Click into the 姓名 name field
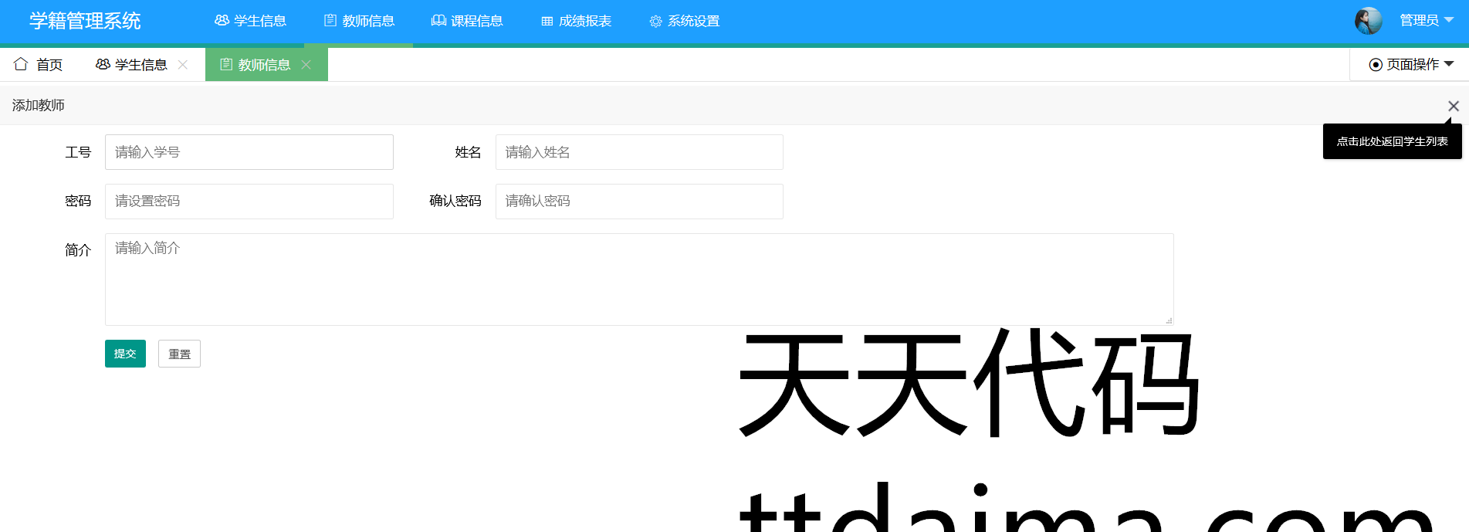Viewport: 1469px width, 532px height. pos(638,152)
